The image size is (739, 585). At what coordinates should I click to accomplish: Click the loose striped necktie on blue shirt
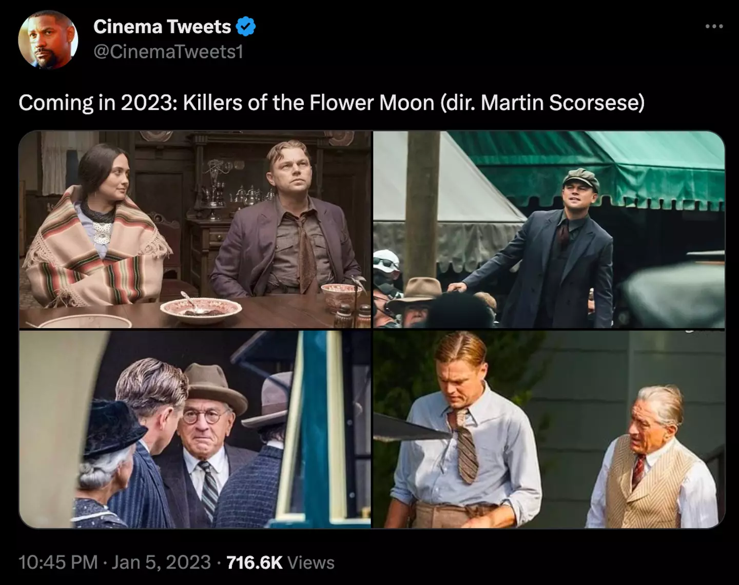pyautogui.click(x=465, y=446)
